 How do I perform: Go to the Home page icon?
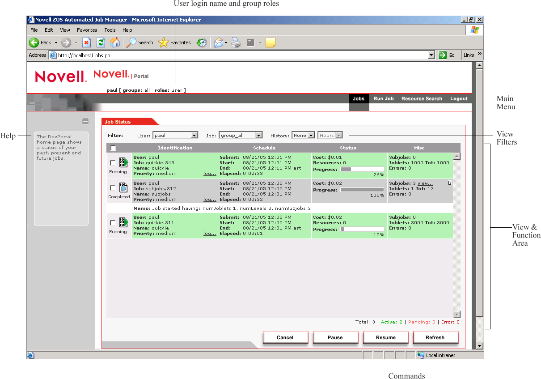point(115,43)
